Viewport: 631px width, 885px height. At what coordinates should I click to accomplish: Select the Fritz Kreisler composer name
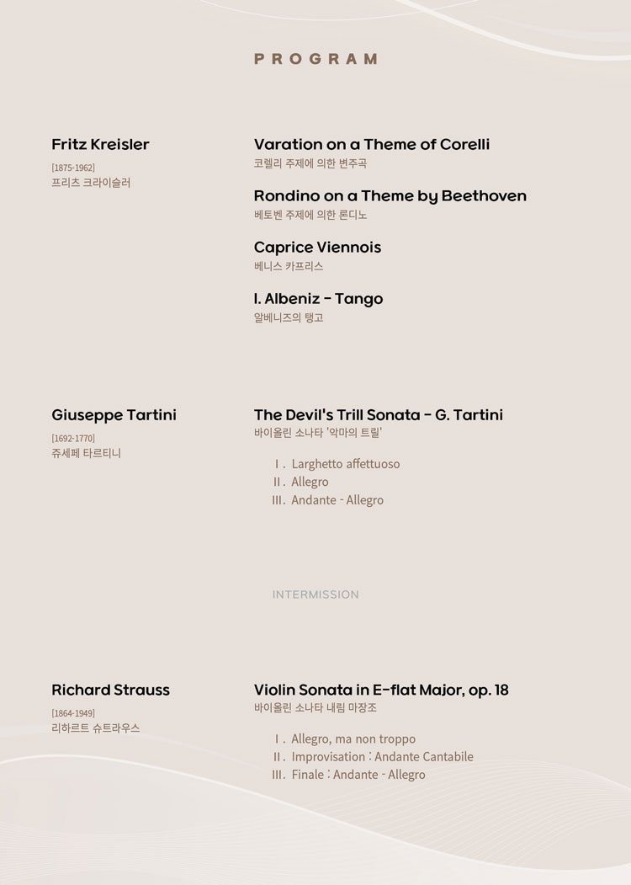100,145
